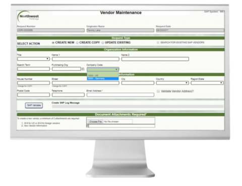Tick the Validate Vendor Address checkbox
This screenshot has width=242, height=186.
[x=158, y=91]
